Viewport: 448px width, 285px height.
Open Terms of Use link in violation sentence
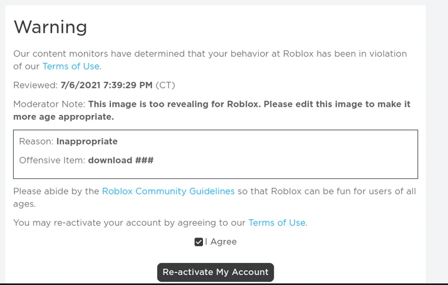click(x=71, y=66)
